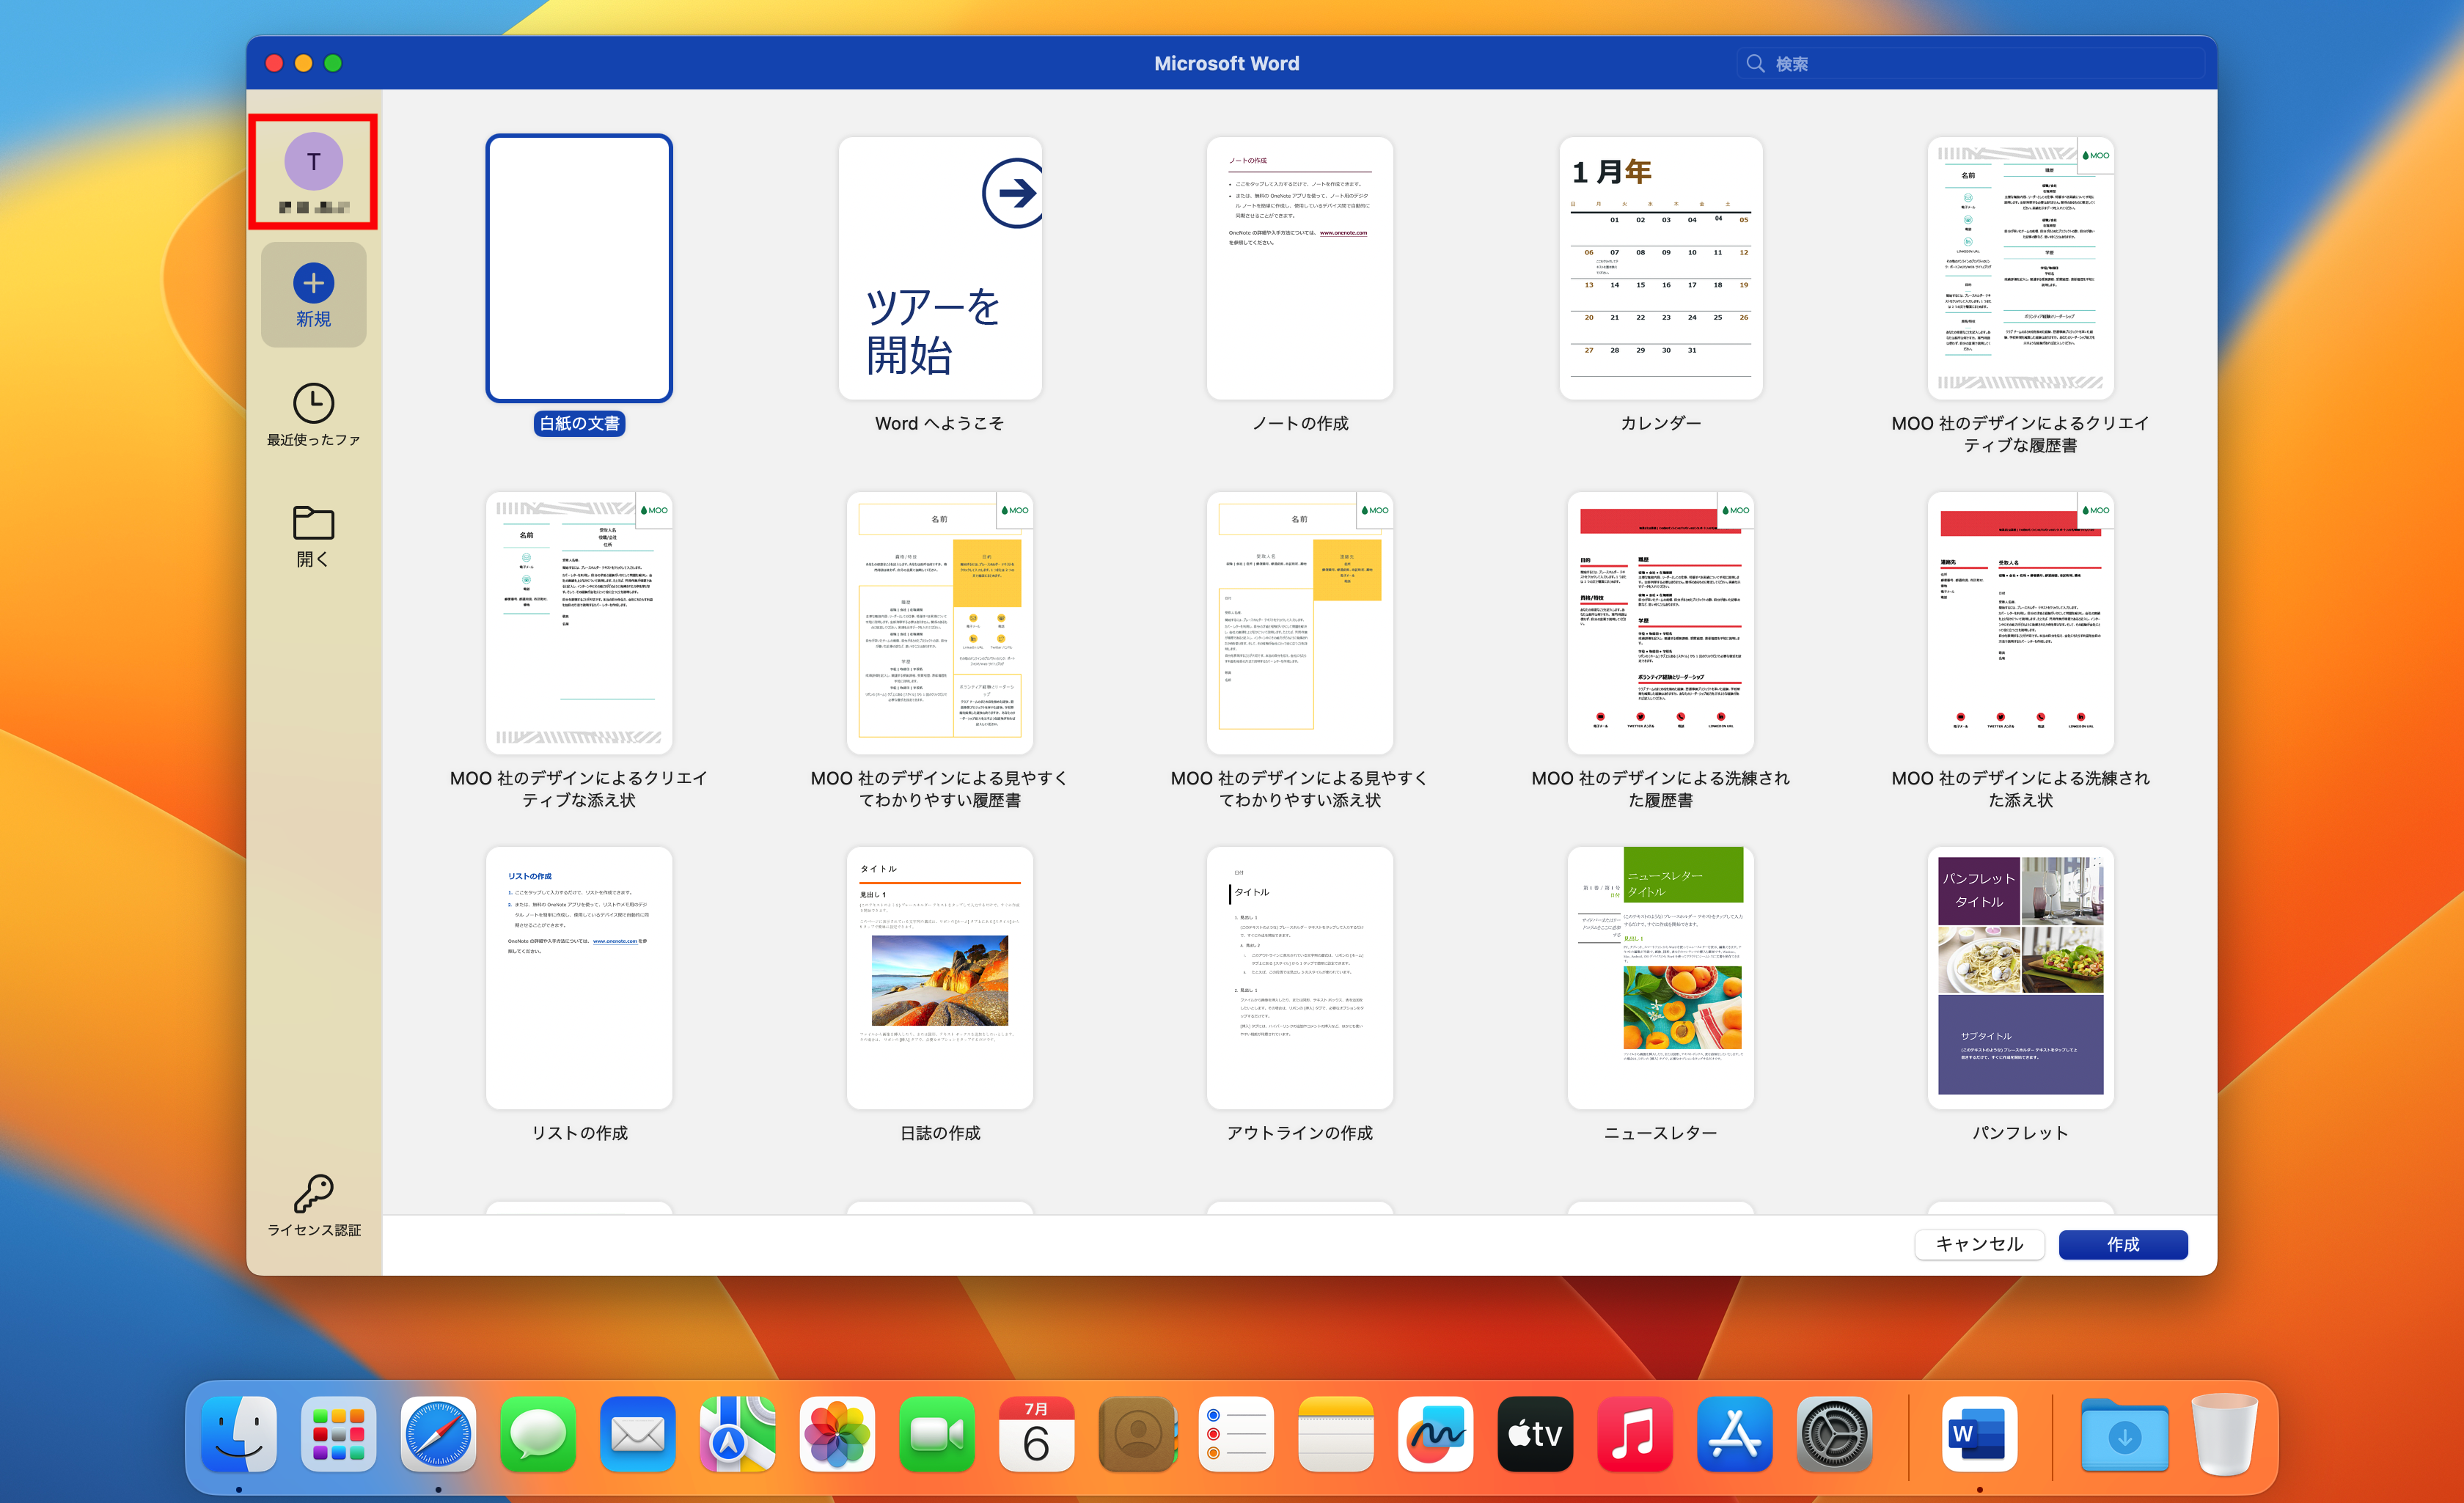
Task: Click the ニュースレター label text
Action: pyautogui.click(x=1660, y=1133)
